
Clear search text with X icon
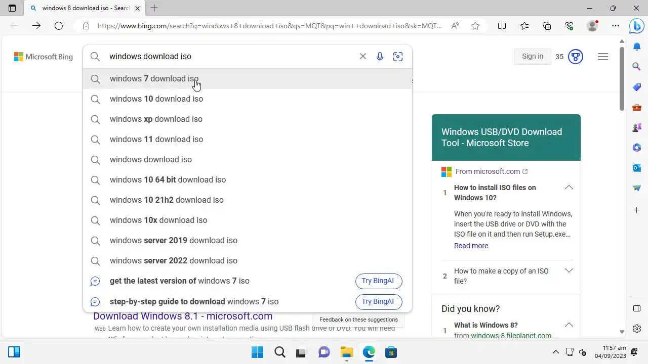pyautogui.click(x=362, y=56)
